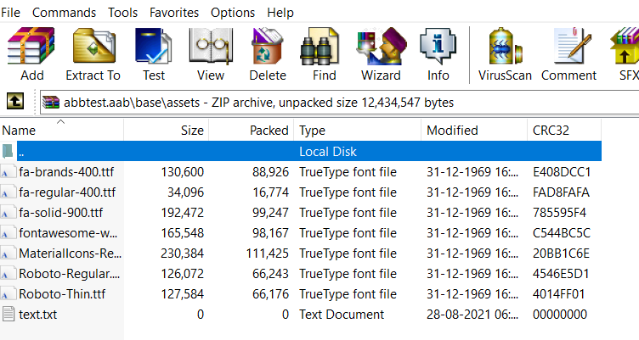Image resolution: width=639 pixels, height=340 pixels.
Task: Open the Find files tool
Action: 324,53
